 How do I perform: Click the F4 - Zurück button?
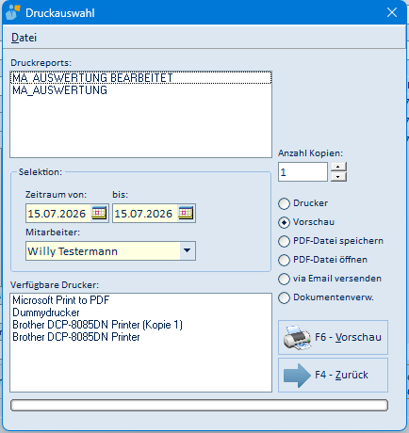(333, 376)
